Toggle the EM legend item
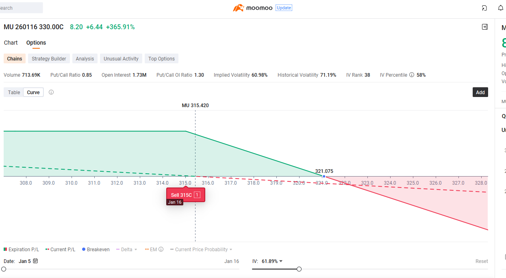506x278 pixels. point(151,249)
